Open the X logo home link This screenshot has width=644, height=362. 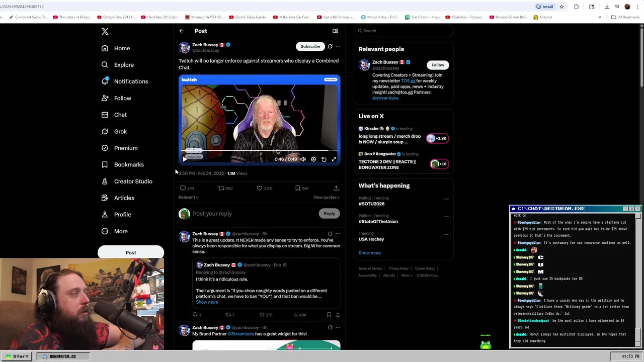[x=105, y=31]
